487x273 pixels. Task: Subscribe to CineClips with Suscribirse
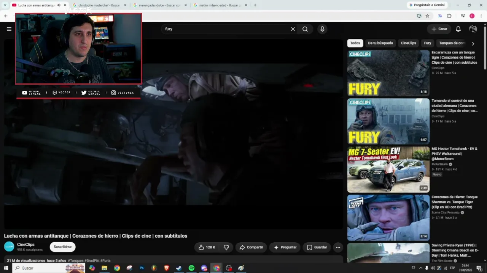(62, 247)
